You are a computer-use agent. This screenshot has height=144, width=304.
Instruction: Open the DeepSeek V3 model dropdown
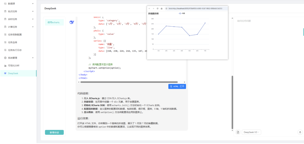251,132
